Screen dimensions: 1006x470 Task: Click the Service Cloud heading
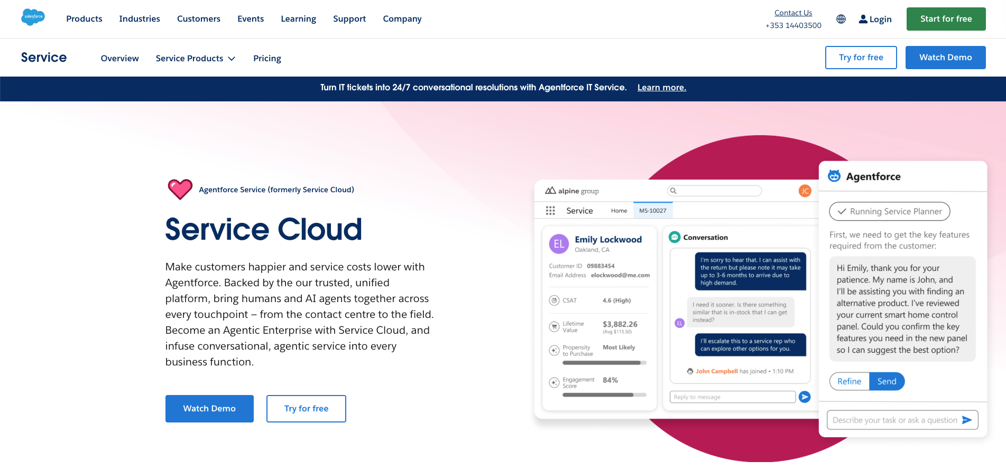click(264, 229)
